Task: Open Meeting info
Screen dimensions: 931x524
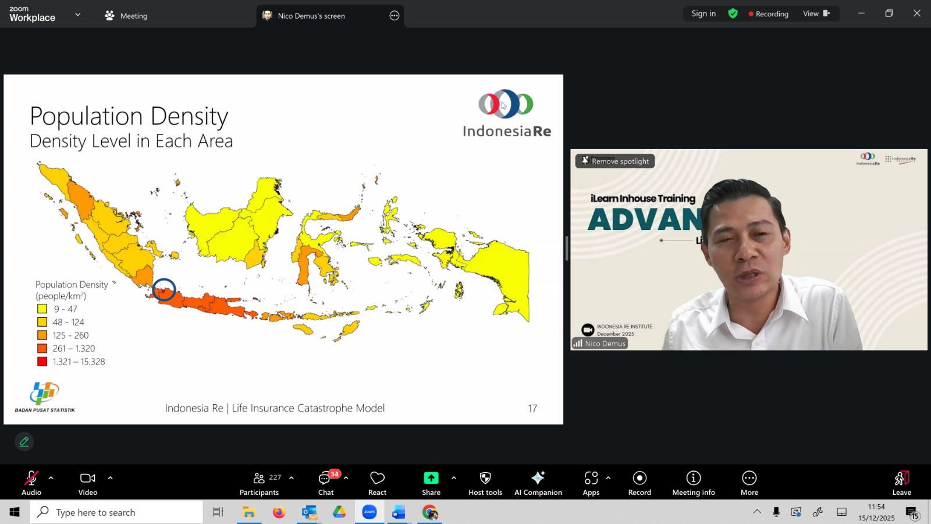Action: (x=693, y=483)
